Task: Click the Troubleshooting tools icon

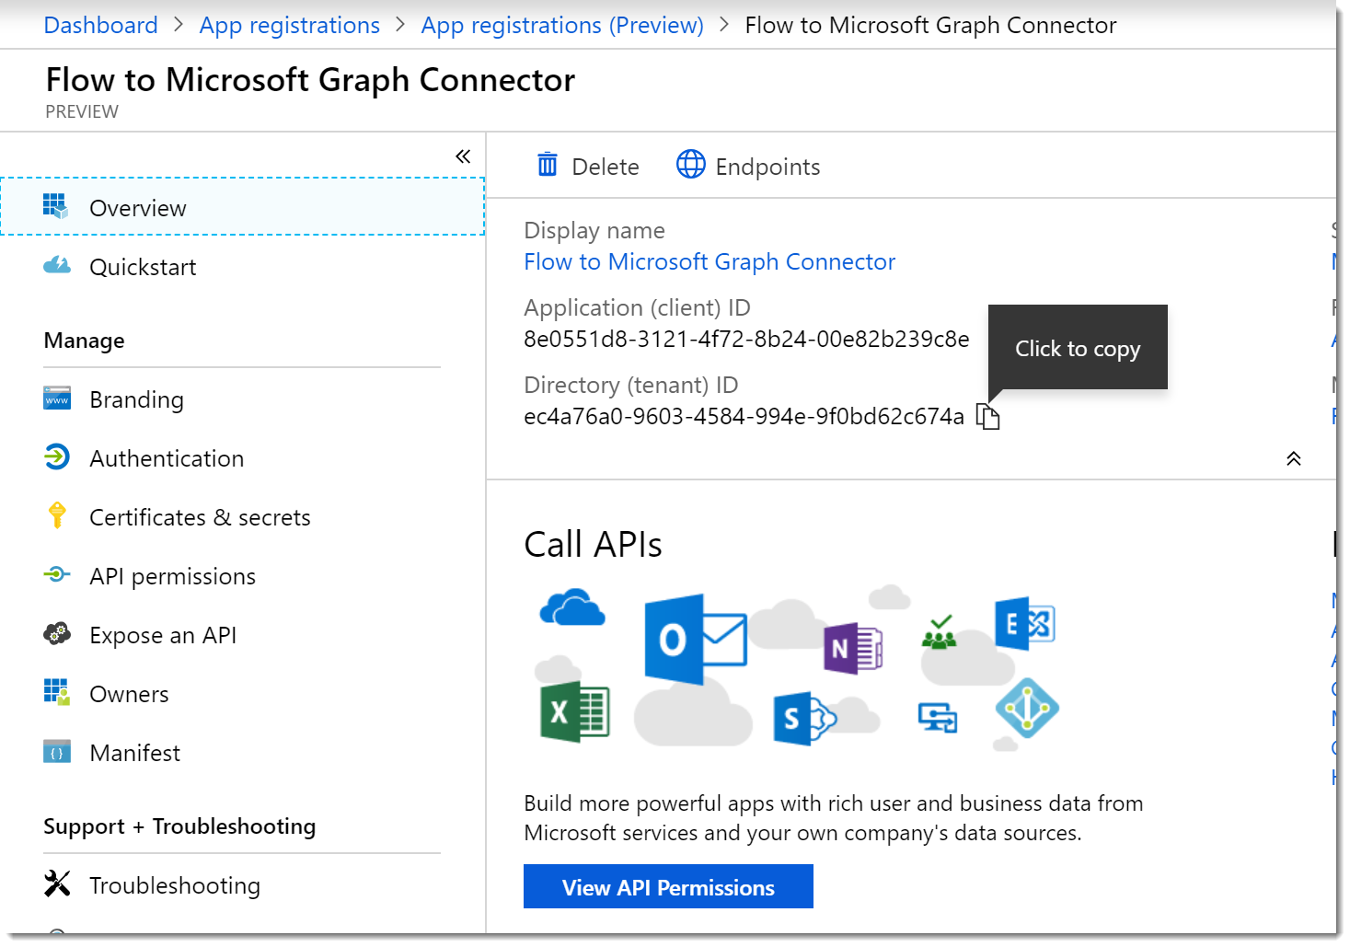Action: coord(57,883)
